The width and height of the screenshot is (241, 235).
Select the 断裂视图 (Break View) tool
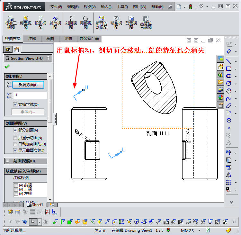pos(116,23)
